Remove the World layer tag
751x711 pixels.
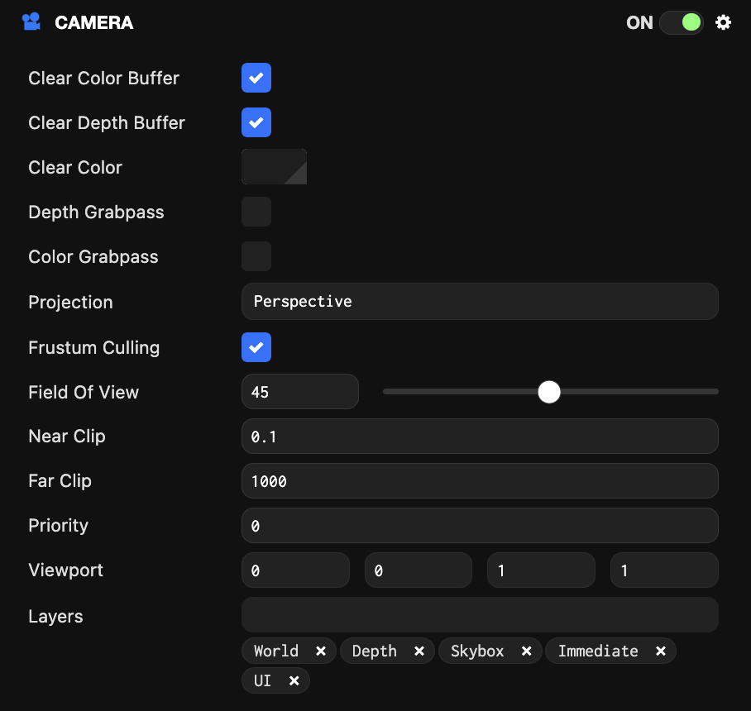click(322, 651)
